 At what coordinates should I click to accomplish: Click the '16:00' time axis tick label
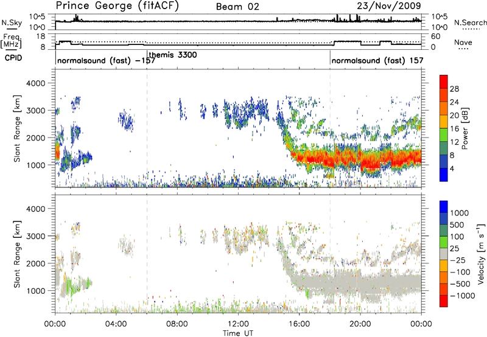pyautogui.click(x=299, y=324)
